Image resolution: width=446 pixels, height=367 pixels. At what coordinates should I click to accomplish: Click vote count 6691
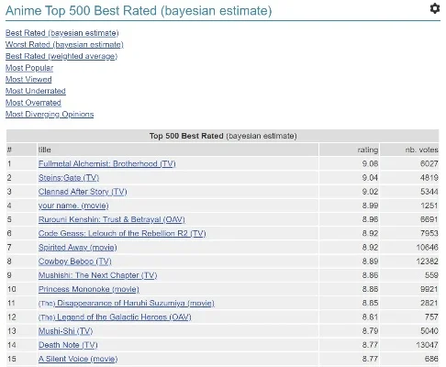tap(429, 219)
